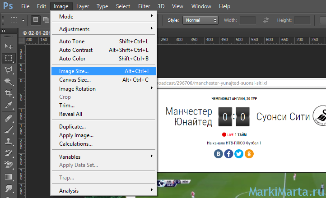Click team name Манчестер Юнайтед
Screen dimensions: 326x198
click(189, 116)
